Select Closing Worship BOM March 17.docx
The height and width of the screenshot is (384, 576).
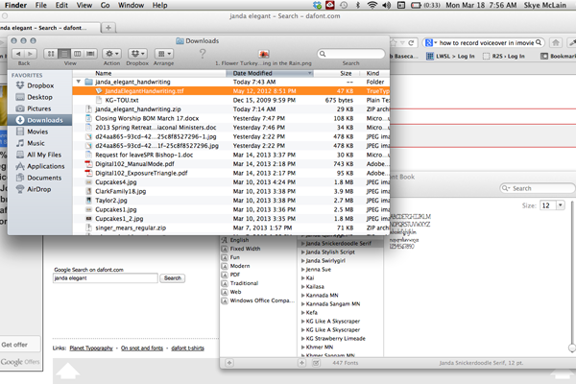tap(230, 118)
